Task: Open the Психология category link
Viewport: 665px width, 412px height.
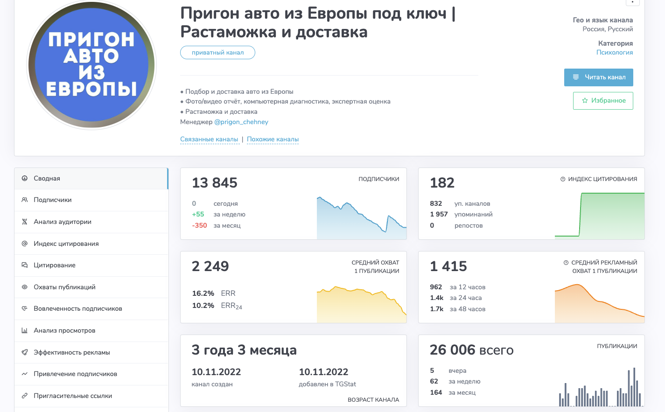Action: (x=615, y=52)
